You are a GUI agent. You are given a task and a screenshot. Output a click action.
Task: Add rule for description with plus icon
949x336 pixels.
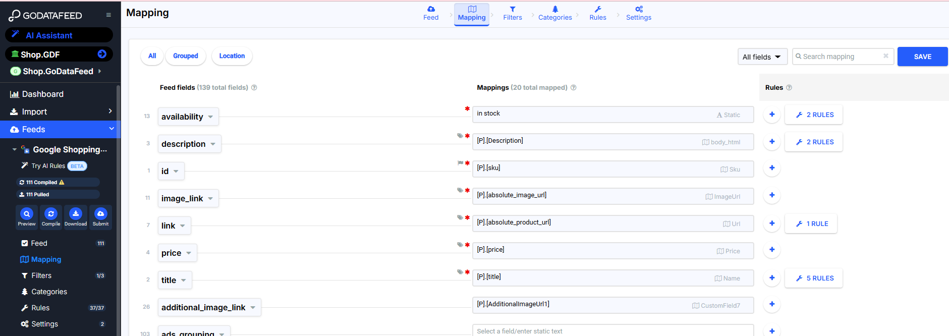click(x=772, y=142)
